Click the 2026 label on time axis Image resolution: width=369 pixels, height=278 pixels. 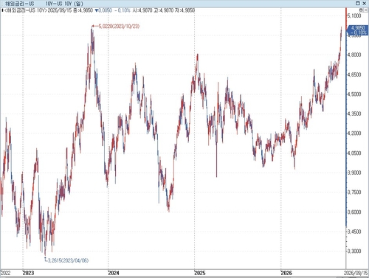(286, 273)
